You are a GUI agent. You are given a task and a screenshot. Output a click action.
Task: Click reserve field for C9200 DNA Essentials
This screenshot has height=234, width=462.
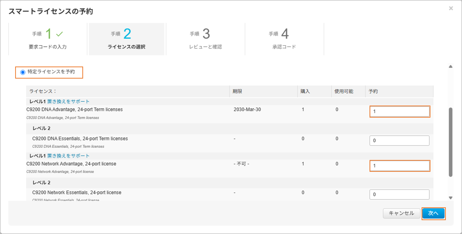[x=399, y=141]
